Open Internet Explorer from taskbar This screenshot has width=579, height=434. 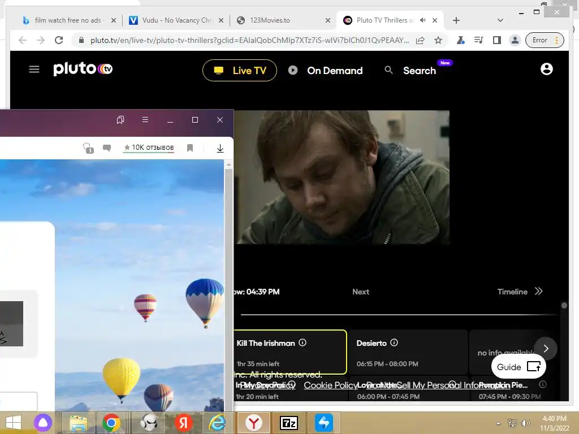(x=217, y=423)
